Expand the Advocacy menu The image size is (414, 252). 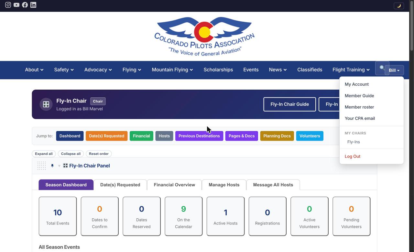98,70
